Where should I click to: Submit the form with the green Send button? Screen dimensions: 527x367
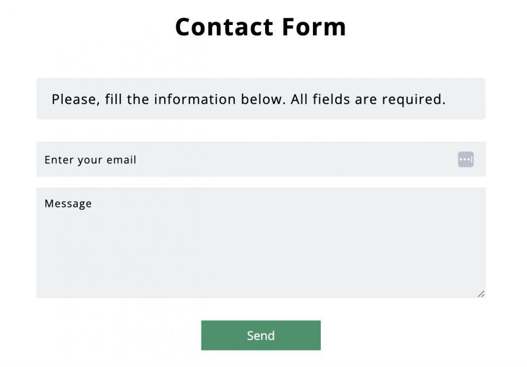[261, 335]
